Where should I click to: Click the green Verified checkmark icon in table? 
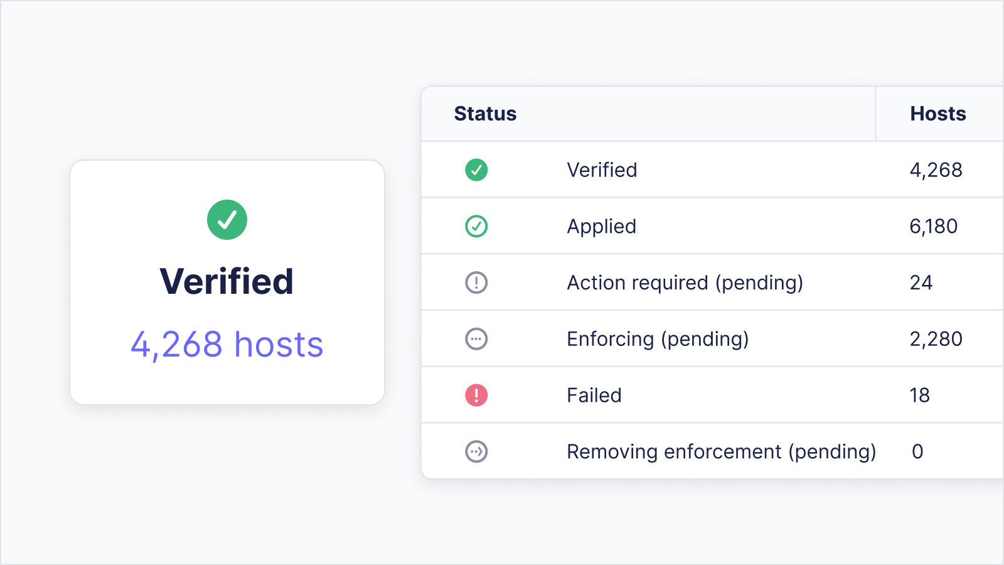pyautogui.click(x=476, y=169)
